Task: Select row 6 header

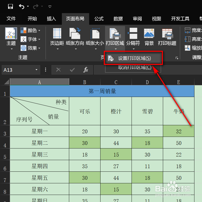Action: click(5, 166)
